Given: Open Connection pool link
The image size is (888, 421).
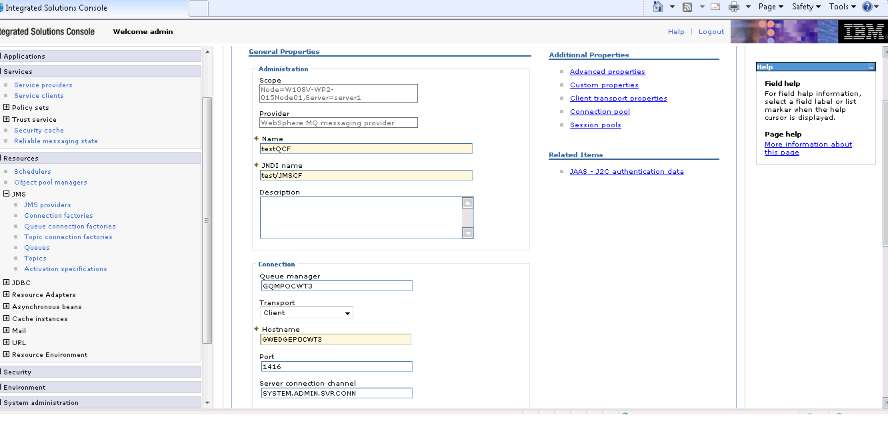Looking at the screenshot, I should pyautogui.click(x=600, y=112).
